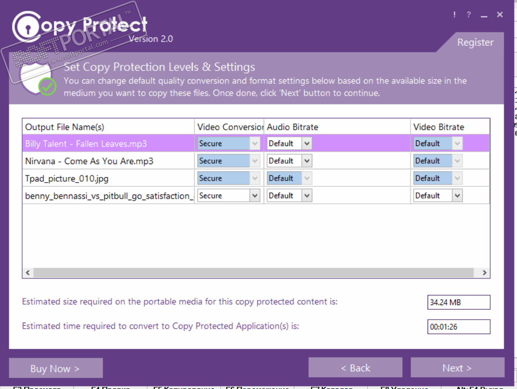Close the Copy Protect window
Image resolution: width=517 pixels, height=389 pixels.
coord(500,15)
